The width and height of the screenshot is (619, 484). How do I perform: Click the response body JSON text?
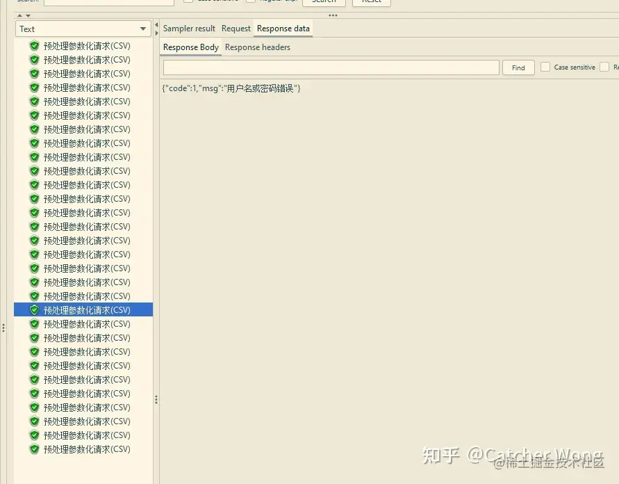pos(231,88)
